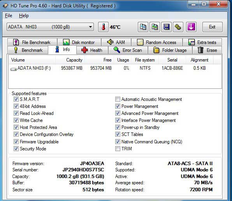The height and width of the screenshot is (201, 232).
Task: Open the File menu
Action: pos(9,16)
